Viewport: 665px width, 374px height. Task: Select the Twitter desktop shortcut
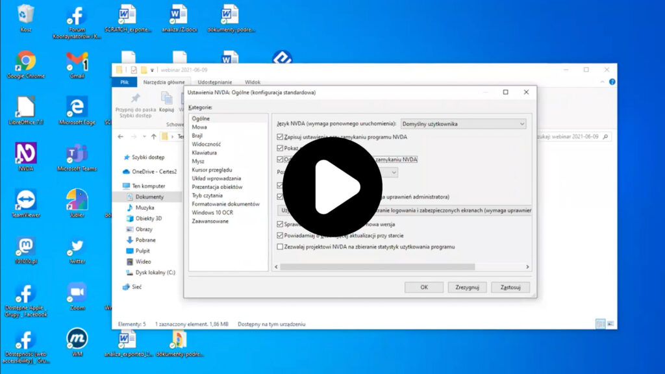(77, 250)
